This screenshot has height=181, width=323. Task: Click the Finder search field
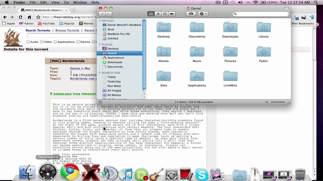click(x=260, y=14)
